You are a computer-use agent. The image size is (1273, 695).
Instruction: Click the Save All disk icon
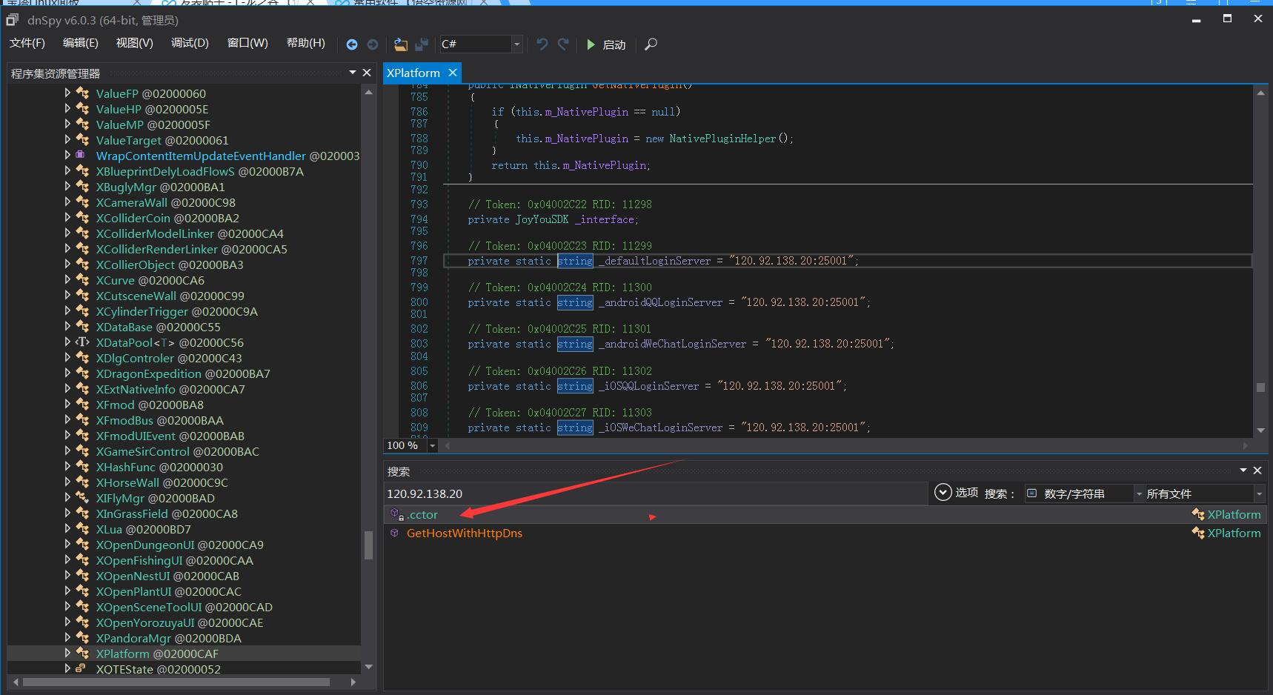click(422, 44)
